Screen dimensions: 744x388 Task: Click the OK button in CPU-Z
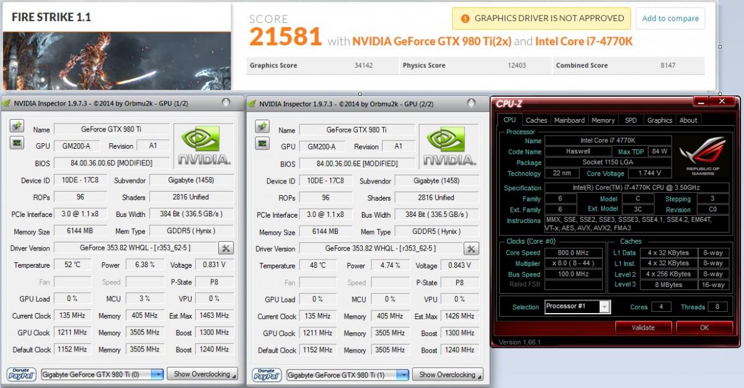(x=704, y=327)
